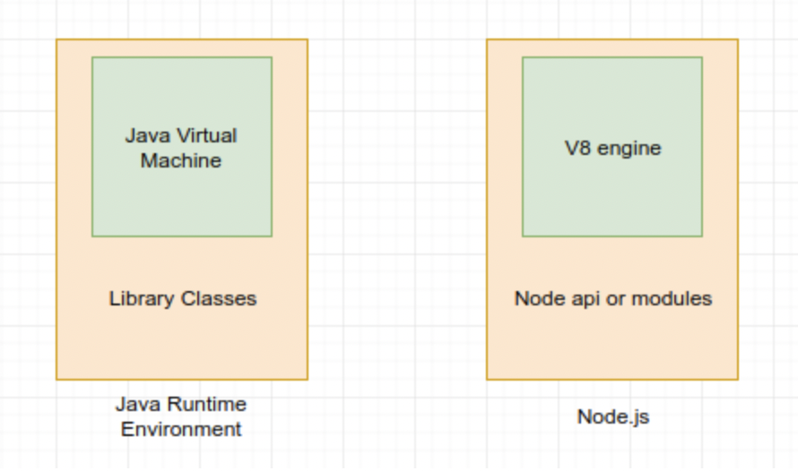
Task: Select the V8 engine green box
Action: pyautogui.click(x=612, y=147)
